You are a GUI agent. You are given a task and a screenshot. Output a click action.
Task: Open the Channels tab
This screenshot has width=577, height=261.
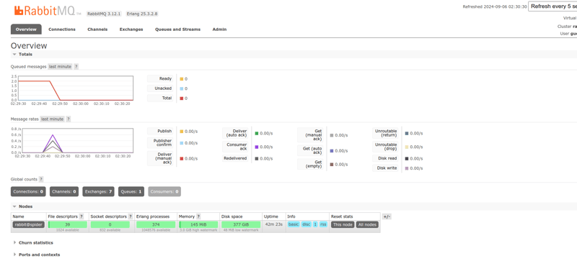pyautogui.click(x=97, y=29)
